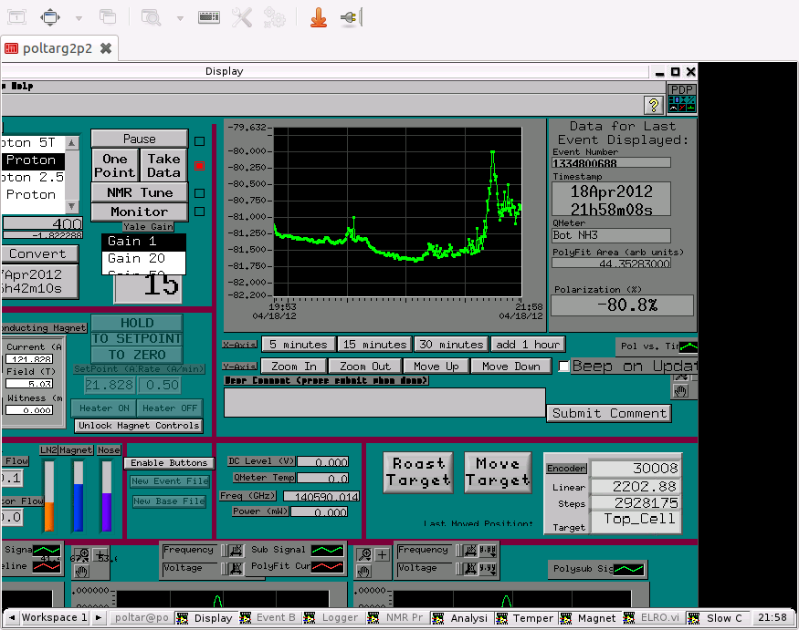Click the keyboard toolbar icon
Screen dimensions: 799x630
click(x=209, y=18)
